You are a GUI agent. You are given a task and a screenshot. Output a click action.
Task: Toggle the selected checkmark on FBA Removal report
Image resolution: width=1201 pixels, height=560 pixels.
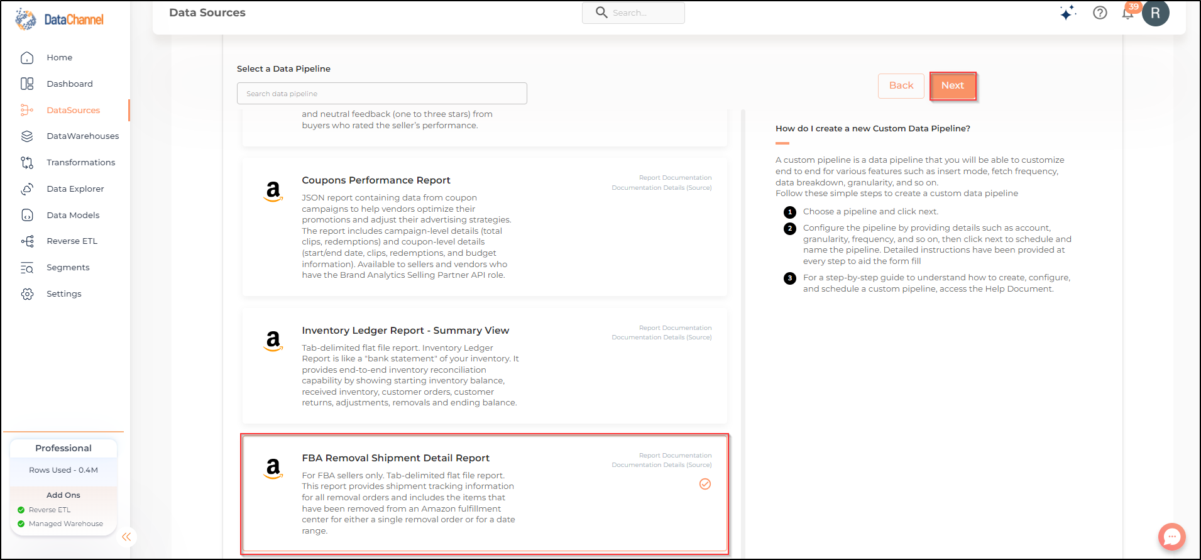[705, 484]
